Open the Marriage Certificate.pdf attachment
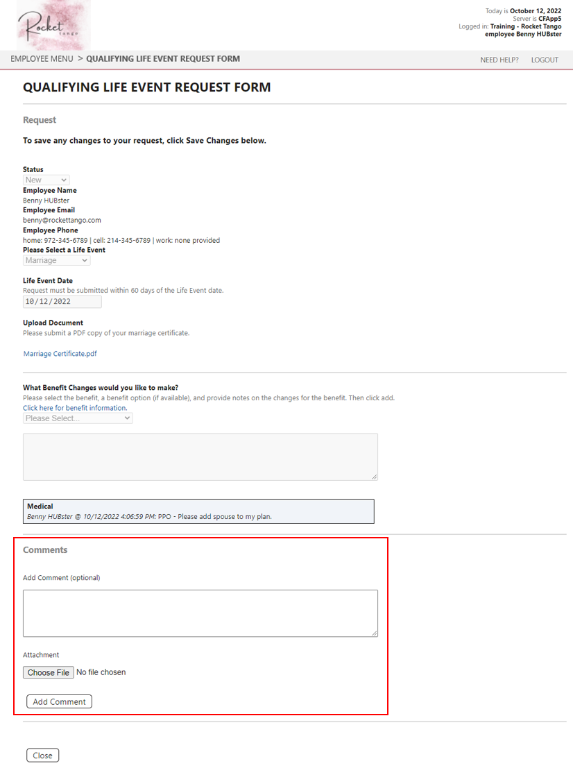The width and height of the screenshot is (573, 768). (x=60, y=353)
